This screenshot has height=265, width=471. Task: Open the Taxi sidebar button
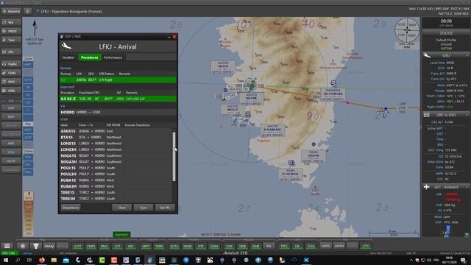[11, 40]
